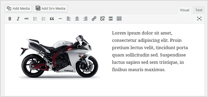The width and height of the screenshot is (208, 97).
Task: Align text right
Action: click(85, 19)
